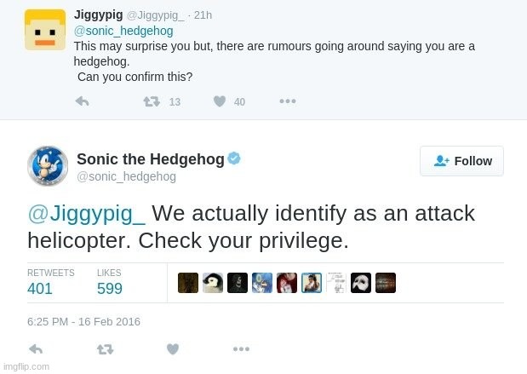The width and height of the screenshot is (527, 374).
Task: Open the white mask liker avatar
Action: point(361,283)
